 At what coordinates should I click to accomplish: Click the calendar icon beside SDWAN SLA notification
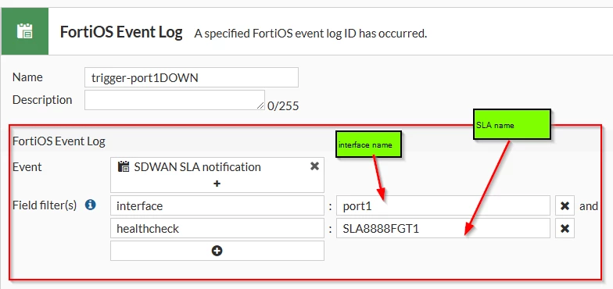coord(124,167)
